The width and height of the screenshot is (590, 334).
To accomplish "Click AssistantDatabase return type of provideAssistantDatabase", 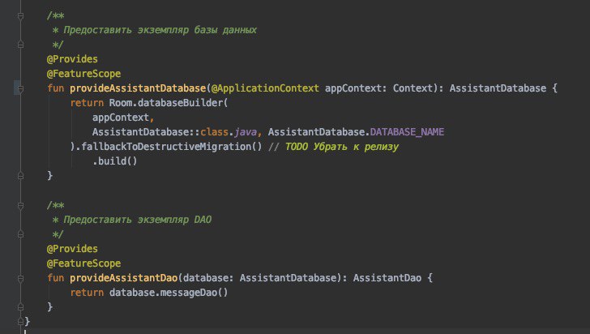I will tap(498, 88).
